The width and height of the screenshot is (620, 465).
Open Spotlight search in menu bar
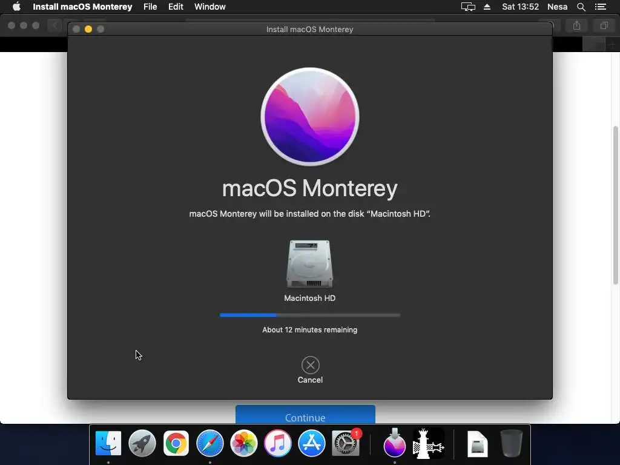[581, 7]
